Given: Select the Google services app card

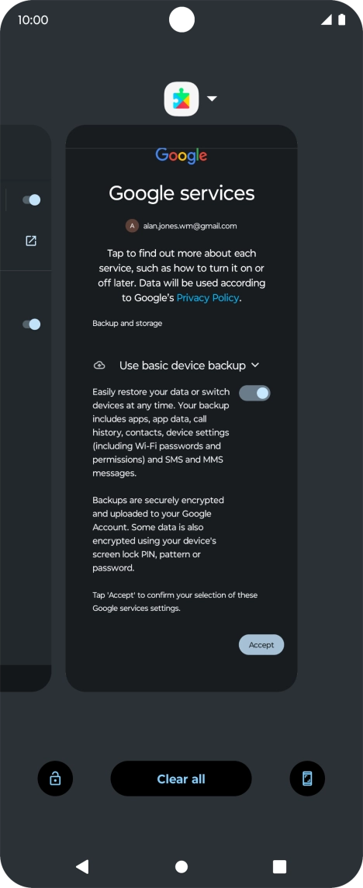Looking at the screenshot, I should click(181, 408).
